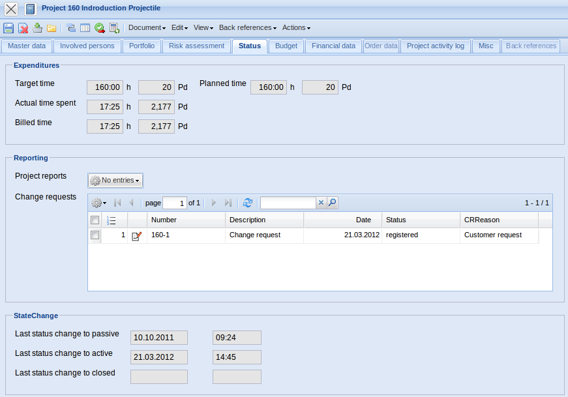Open the Financial data tab
The width and height of the screenshot is (568, 397).
(333, 46)
